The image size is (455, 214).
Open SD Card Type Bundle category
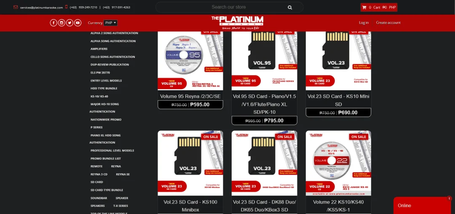tap(107, 190)
